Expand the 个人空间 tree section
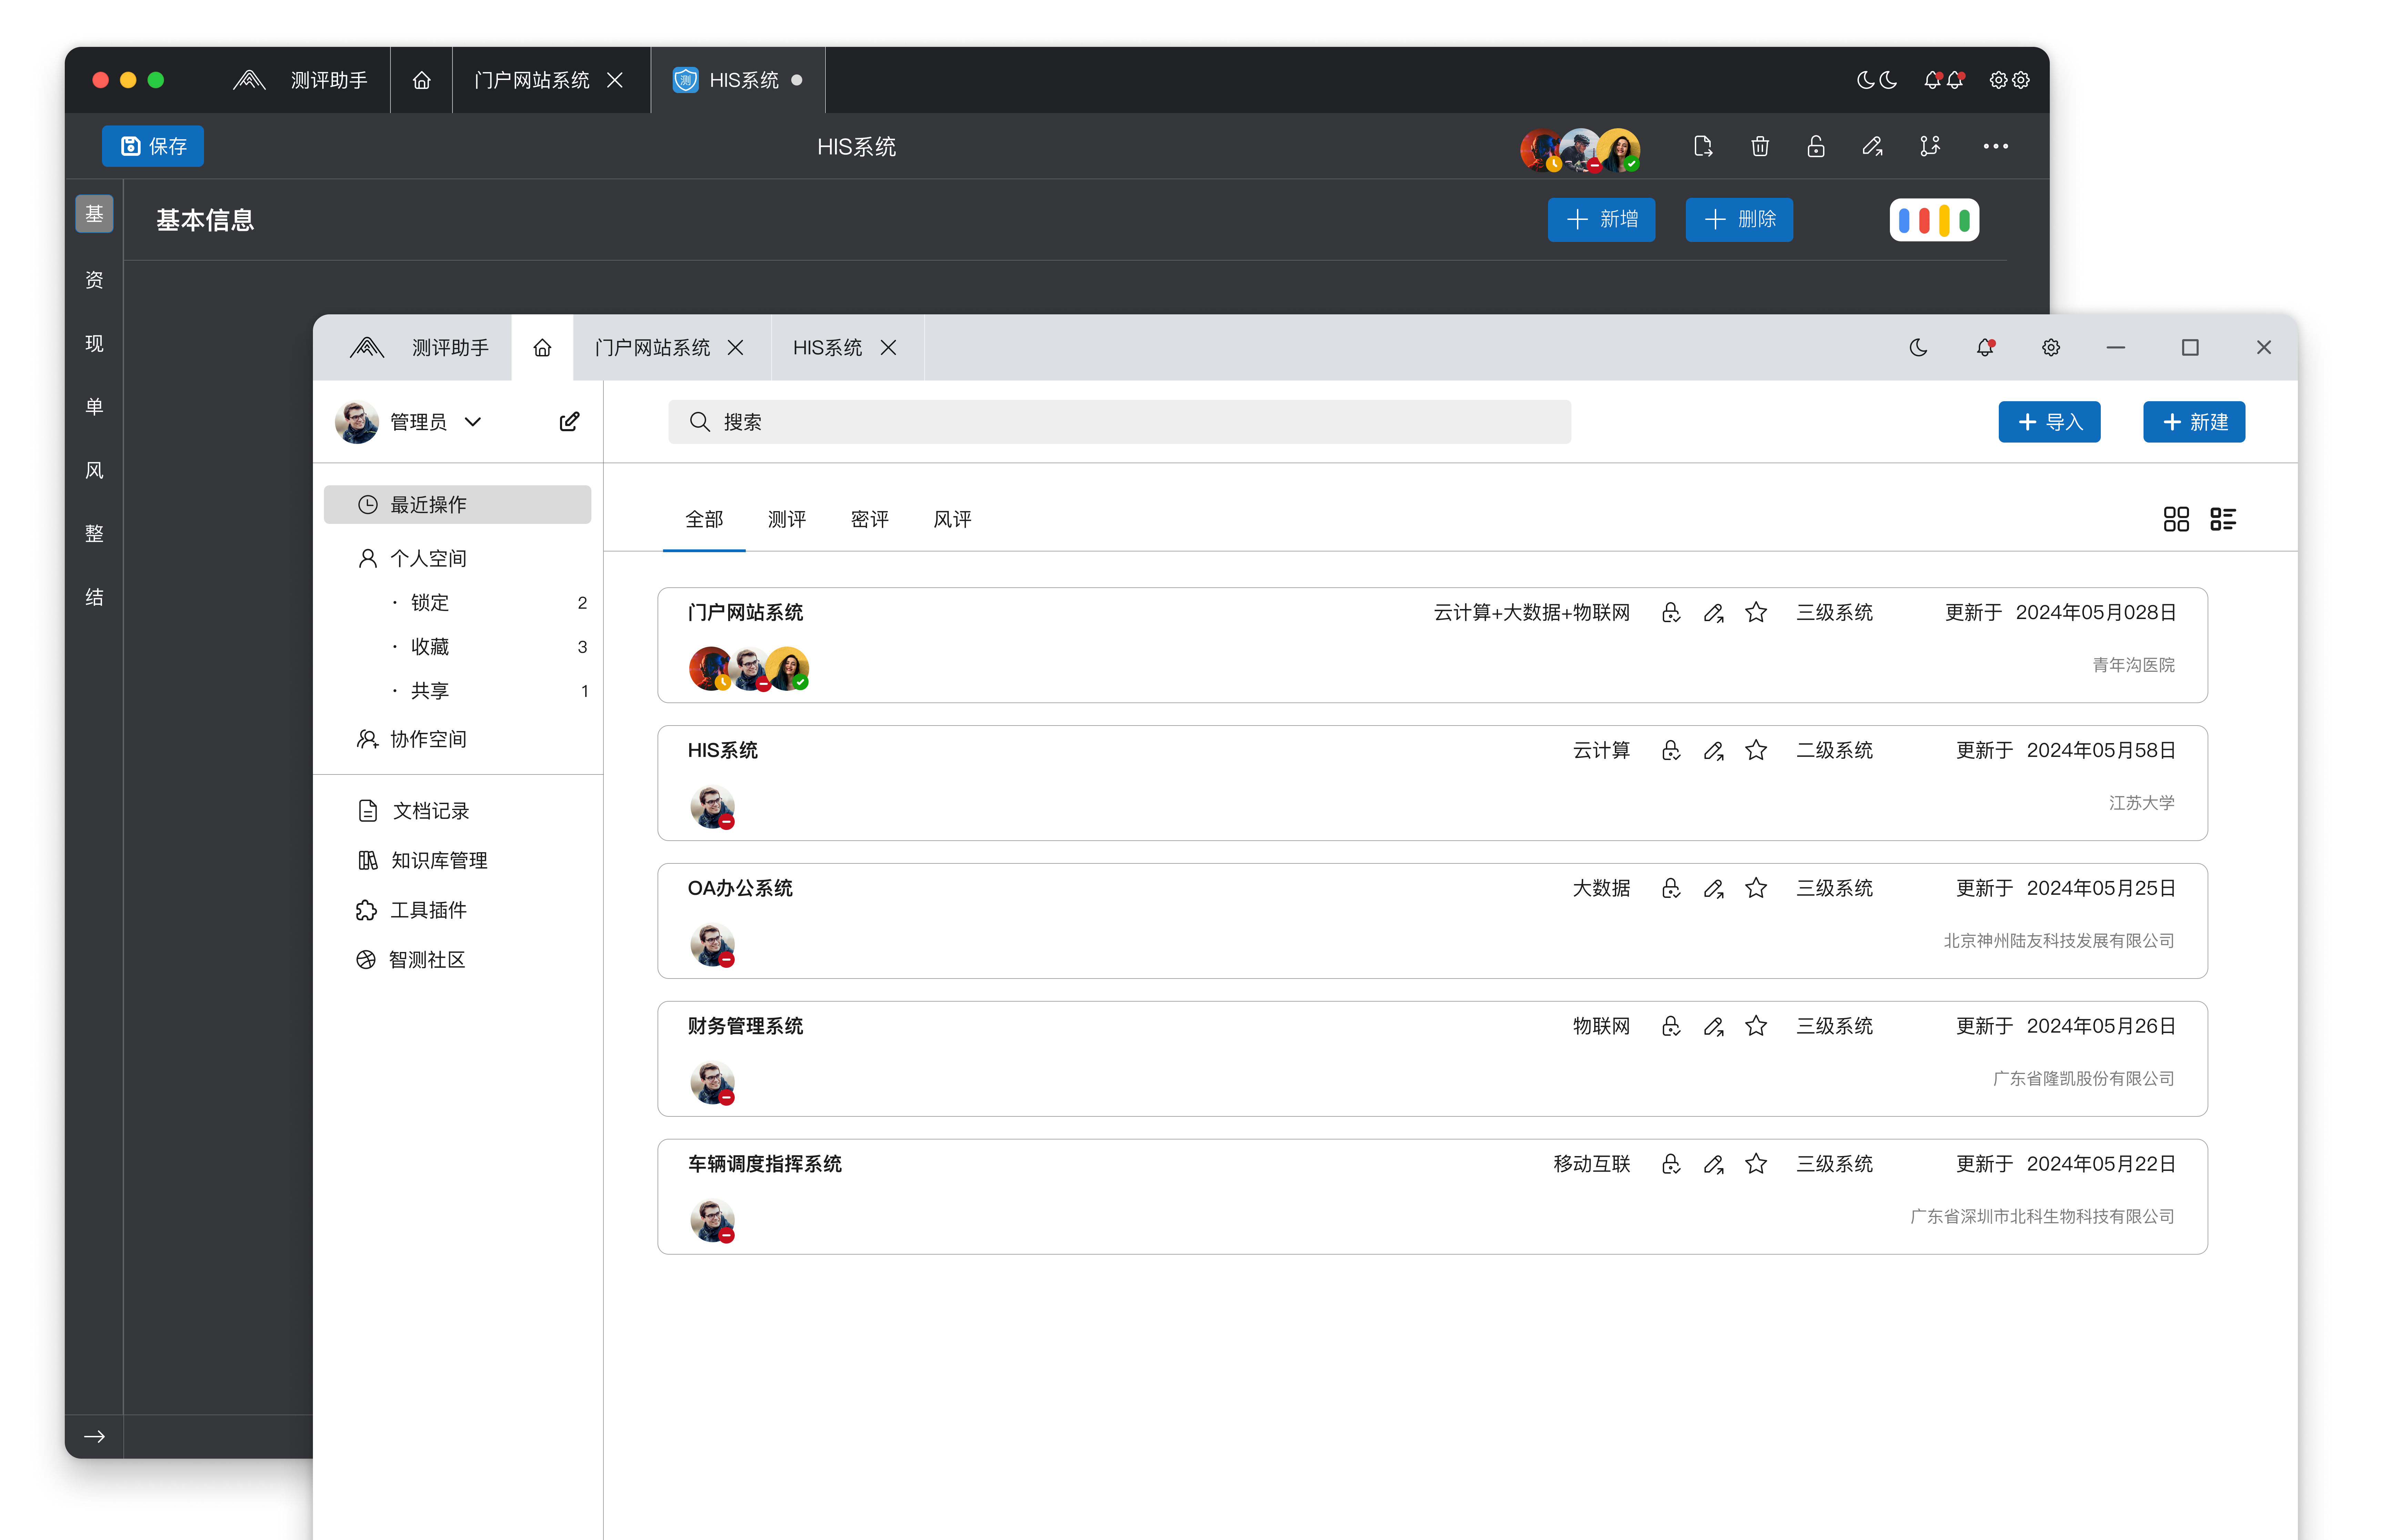 428,558
